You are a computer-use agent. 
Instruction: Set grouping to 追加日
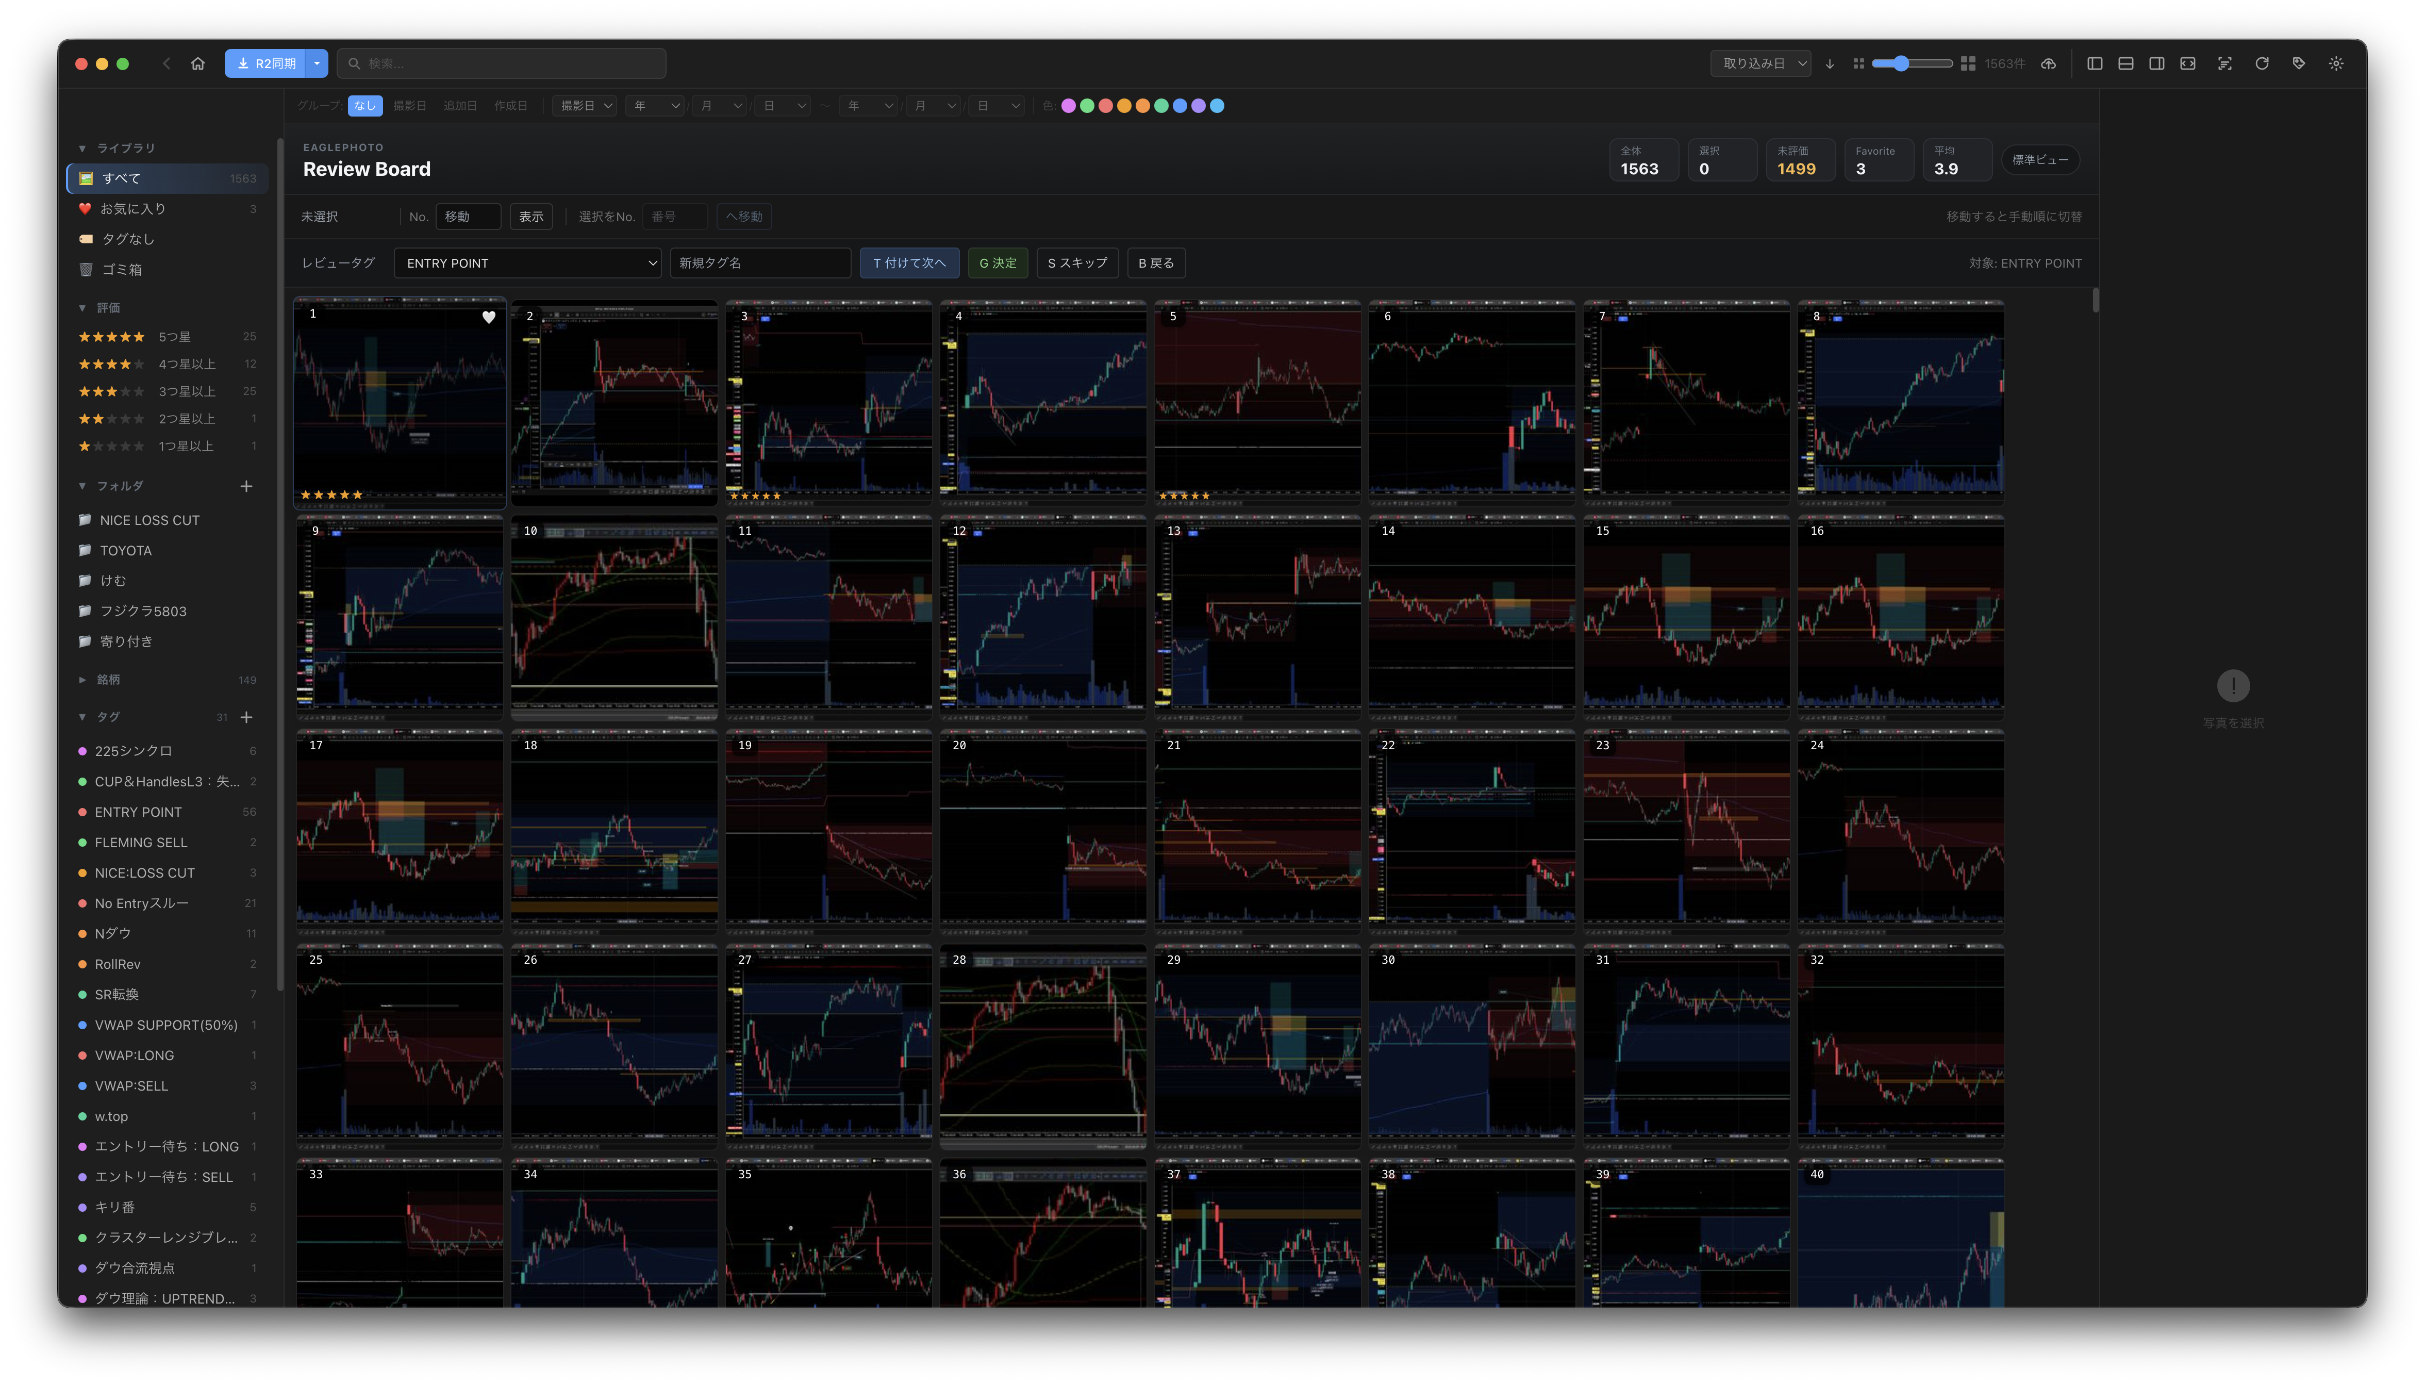coord(460,106)
